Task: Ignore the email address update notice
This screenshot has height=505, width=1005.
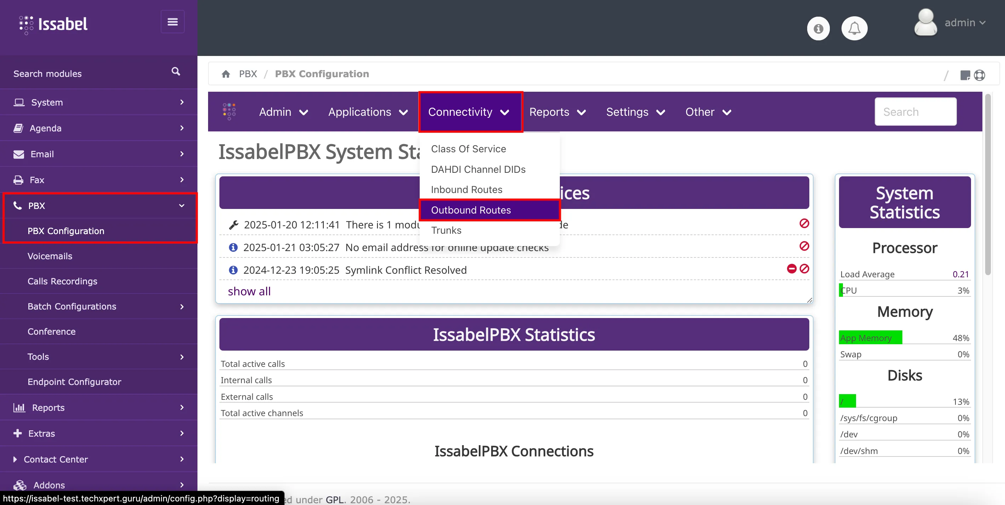Action: [804, 246]
